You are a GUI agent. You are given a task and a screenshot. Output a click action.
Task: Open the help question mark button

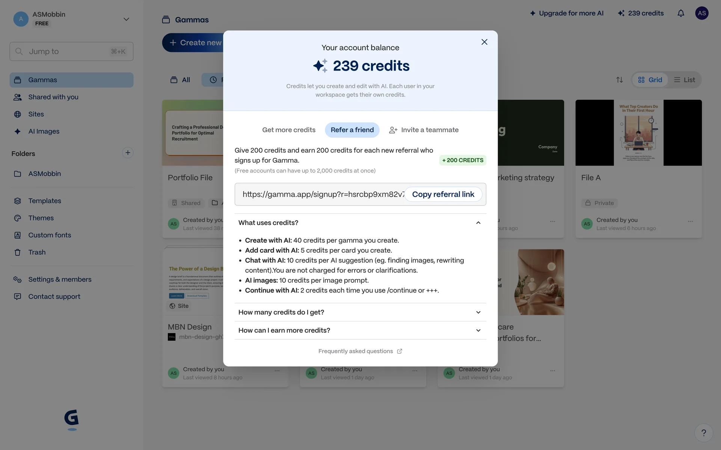[x=703, y=433]
